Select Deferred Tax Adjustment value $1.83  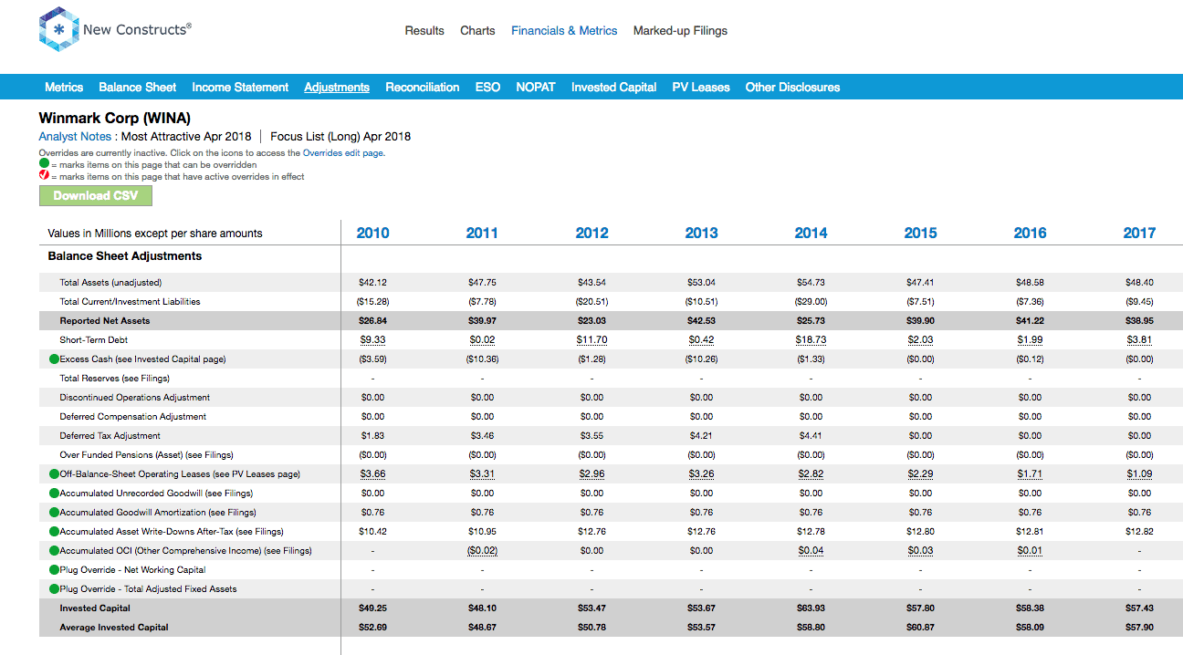(372, 436)
